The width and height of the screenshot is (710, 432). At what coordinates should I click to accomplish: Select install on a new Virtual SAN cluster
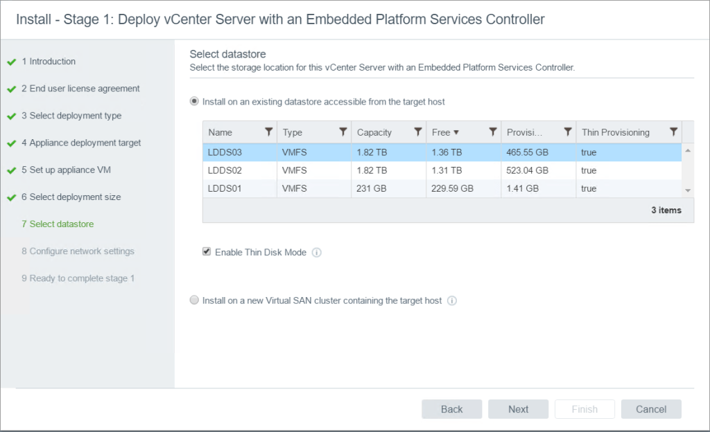pyautogui.click(x=194, y=300)
